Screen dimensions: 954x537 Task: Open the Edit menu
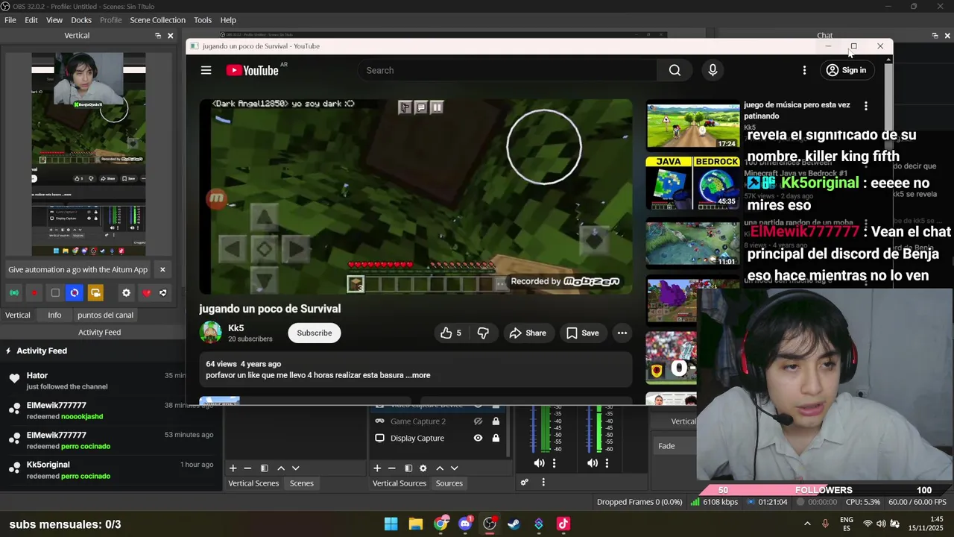(x=31, y=20)
